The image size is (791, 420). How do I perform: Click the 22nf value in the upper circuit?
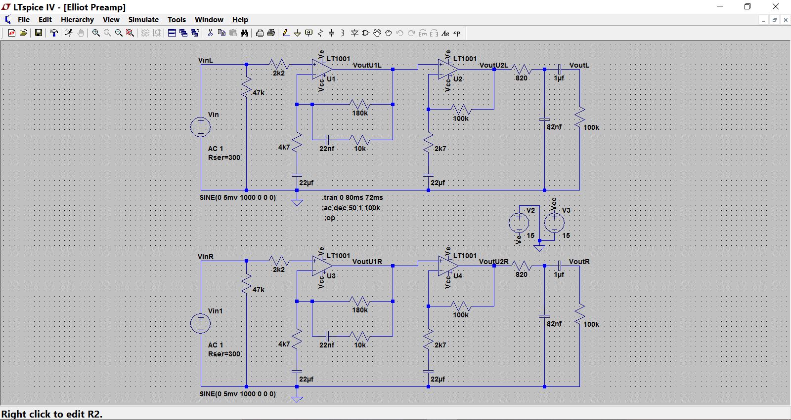point(327,149)
